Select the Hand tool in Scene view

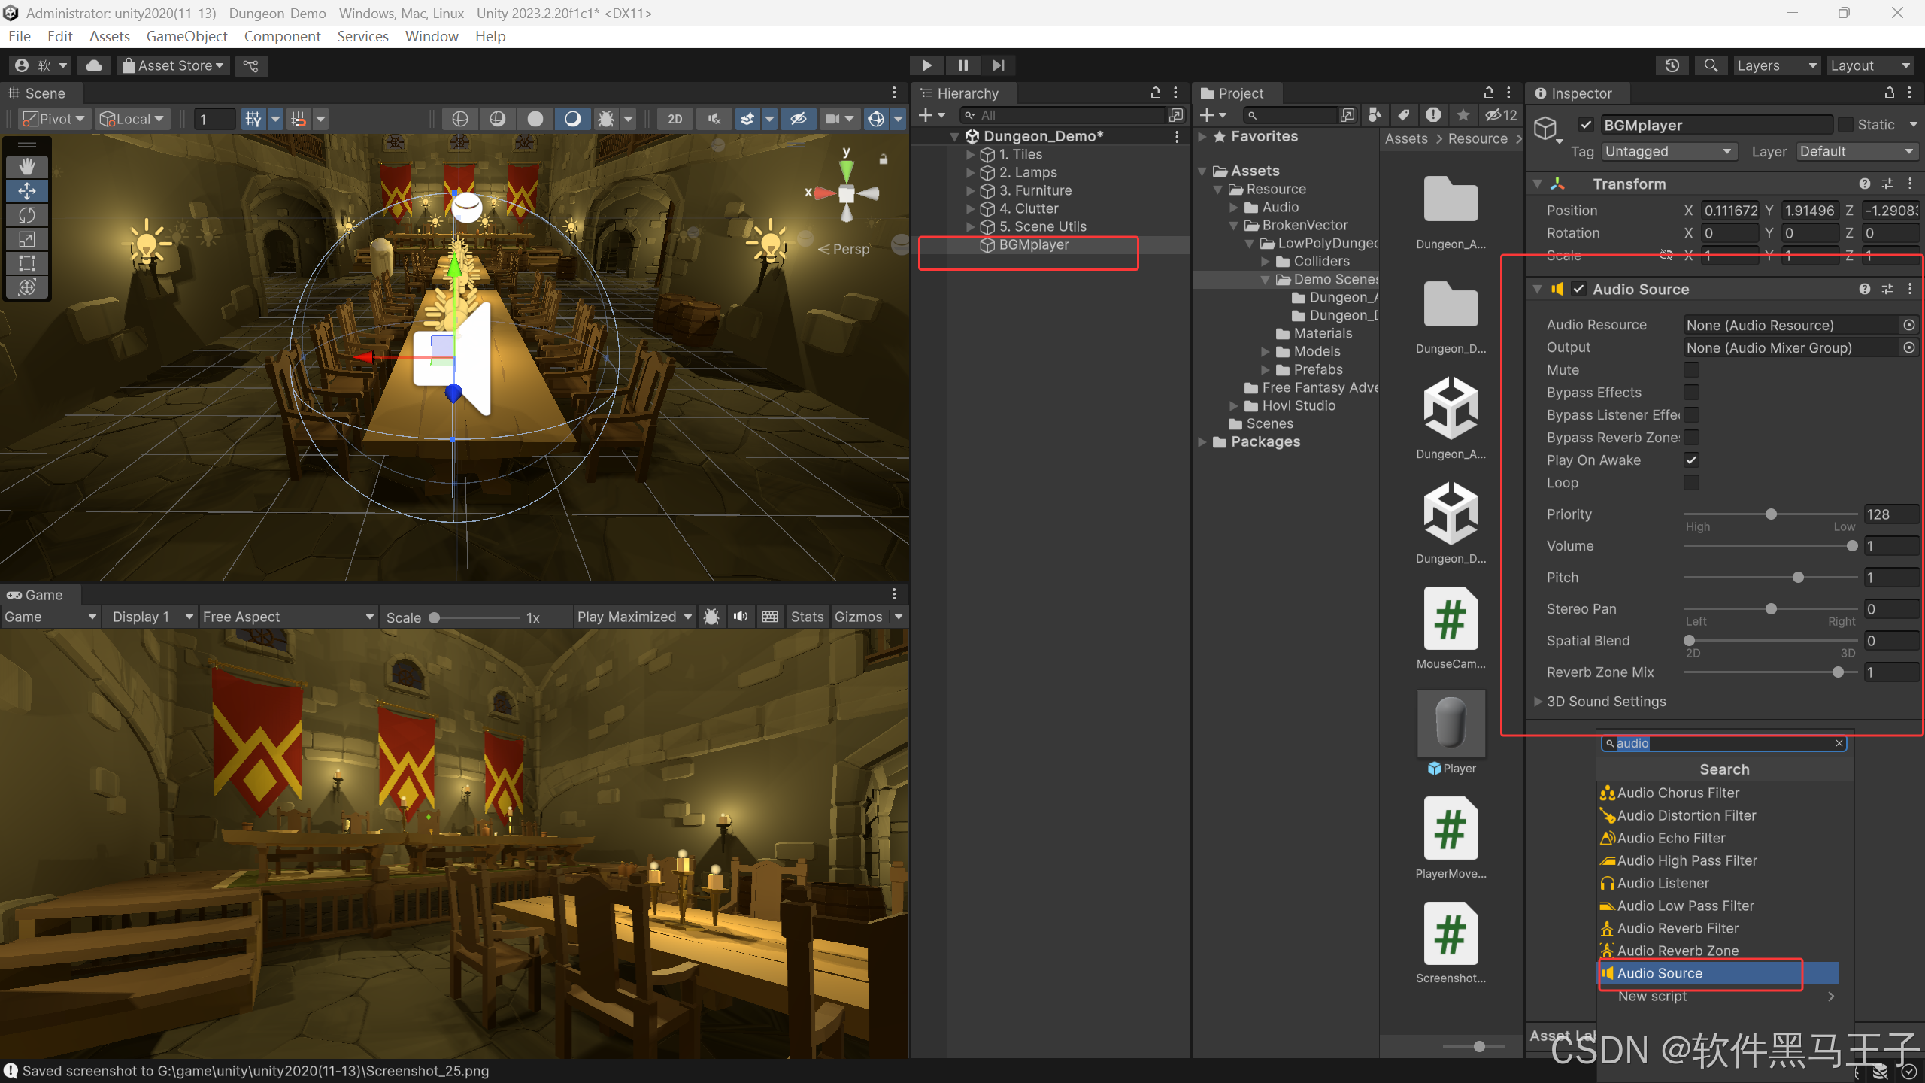coord(27,166)
